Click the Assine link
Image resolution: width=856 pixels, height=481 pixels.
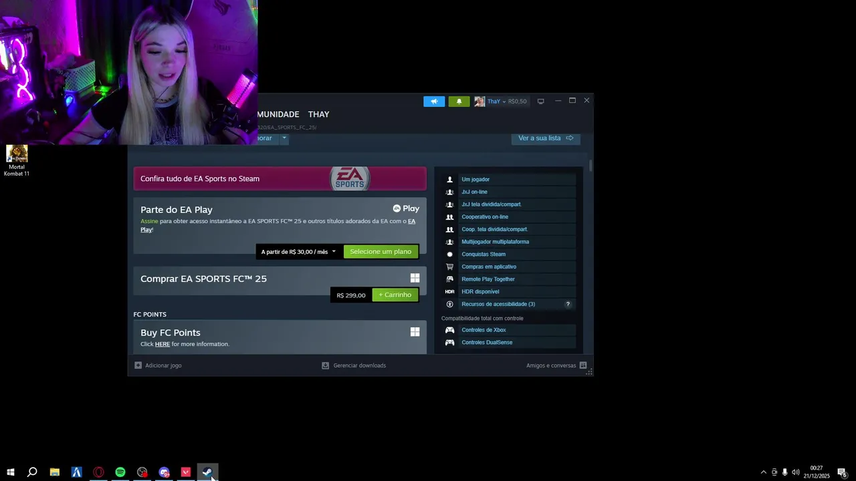coord(149,221)
